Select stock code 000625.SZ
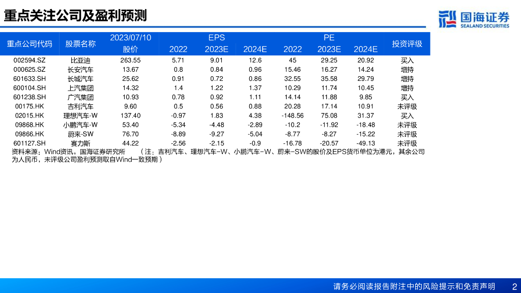 pyautogui.click(x=30, y=70)
